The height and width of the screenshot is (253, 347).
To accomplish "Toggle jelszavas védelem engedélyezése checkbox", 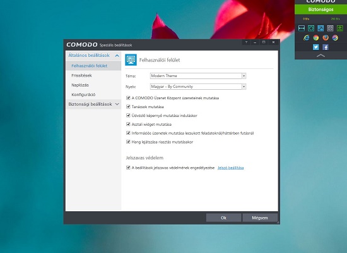I will click(128, 168).
